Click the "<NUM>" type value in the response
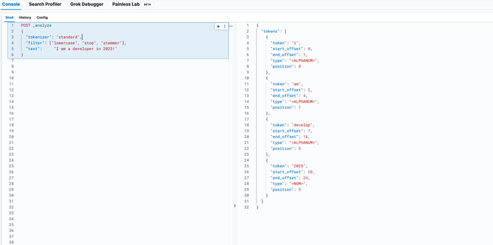 pos(300,183)
